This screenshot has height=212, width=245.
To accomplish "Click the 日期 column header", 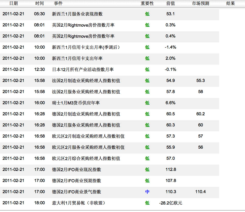I will coord(14,3).
